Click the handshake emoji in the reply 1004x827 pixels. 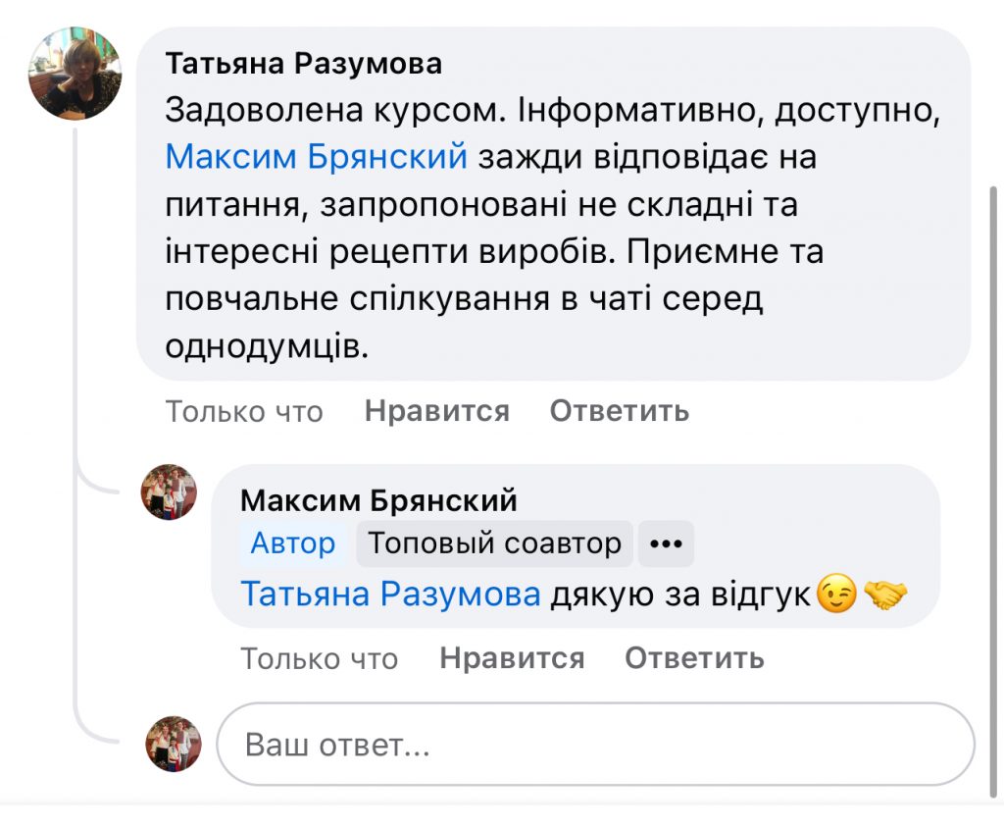coord(886,594)
